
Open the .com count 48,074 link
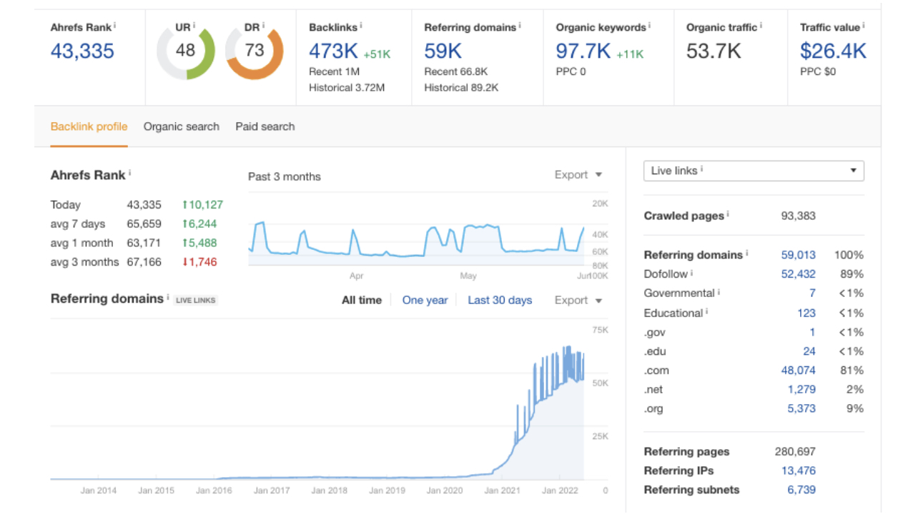coord(799,371)
